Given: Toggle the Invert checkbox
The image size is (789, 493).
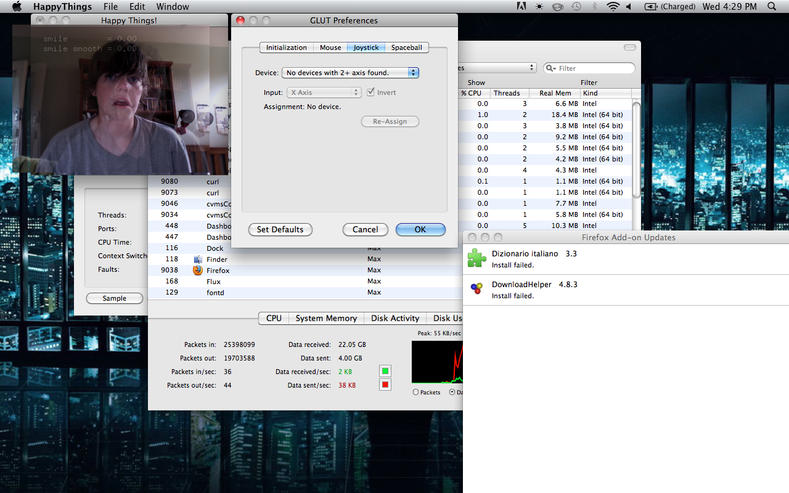Looking at the screenshot, I should tap(370, 92).
